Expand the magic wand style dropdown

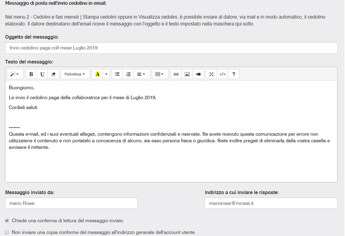coord(14,74)
